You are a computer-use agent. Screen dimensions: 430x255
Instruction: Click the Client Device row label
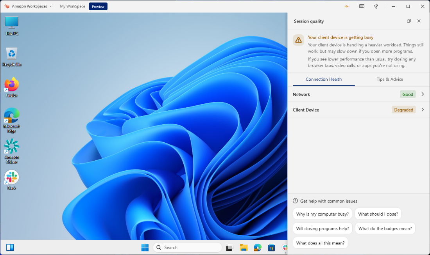coord(306,110)
